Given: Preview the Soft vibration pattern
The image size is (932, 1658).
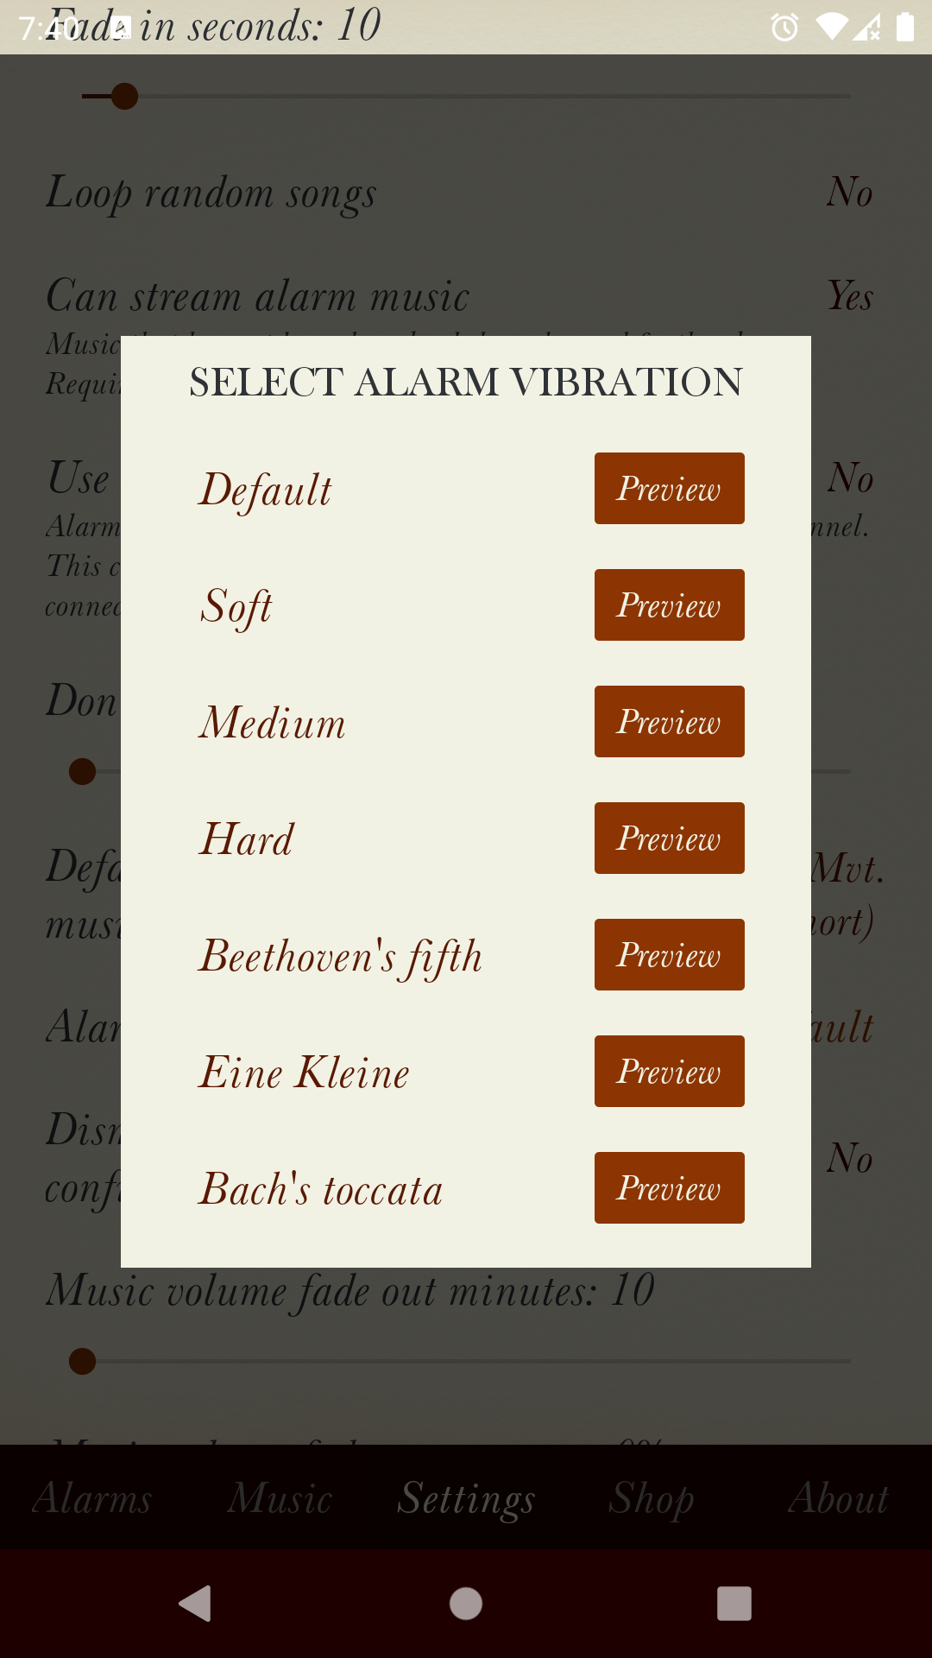Looking at the screenshot, I should coord(670,605).
